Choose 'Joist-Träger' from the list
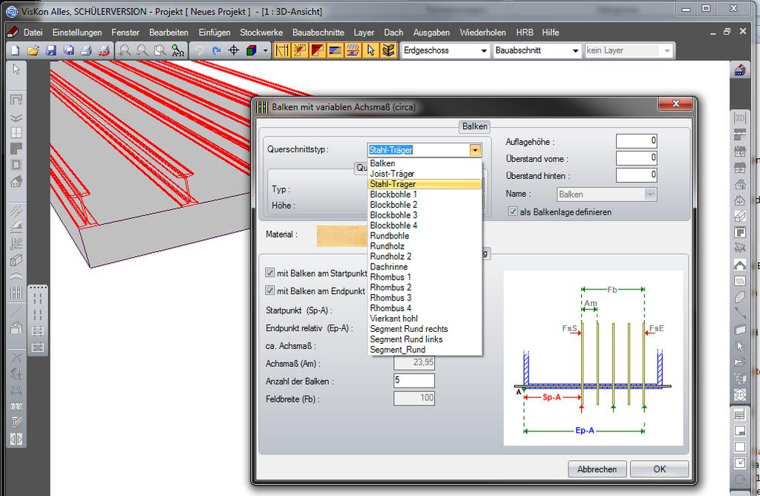This screenshot has height=496, width=760. point(425,174)
